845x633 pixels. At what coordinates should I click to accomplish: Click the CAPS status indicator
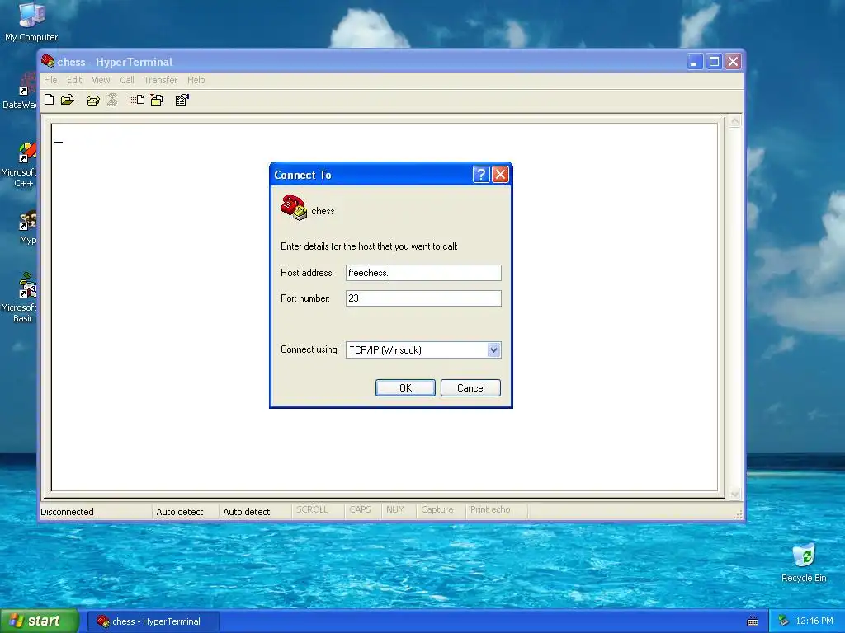coord(360,509)
